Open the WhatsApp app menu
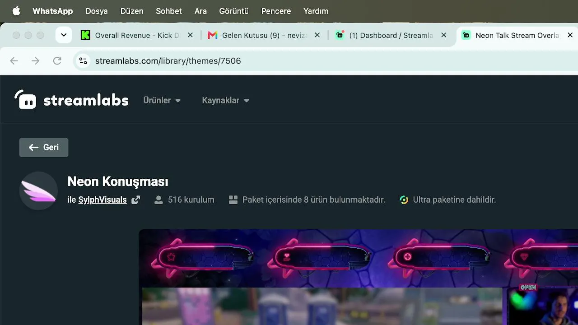 point(52,11)
